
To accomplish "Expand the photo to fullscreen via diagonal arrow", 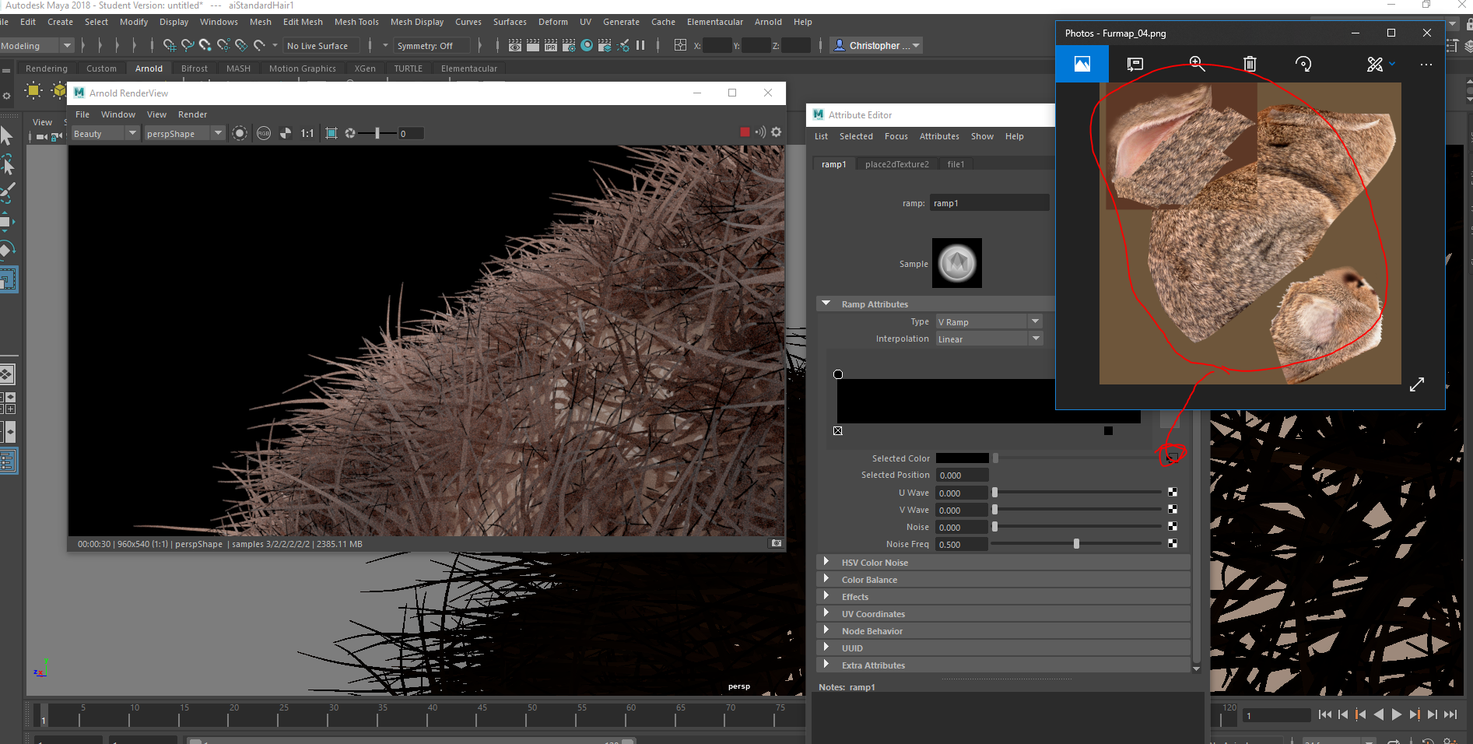I will (x=1417, y=384).
